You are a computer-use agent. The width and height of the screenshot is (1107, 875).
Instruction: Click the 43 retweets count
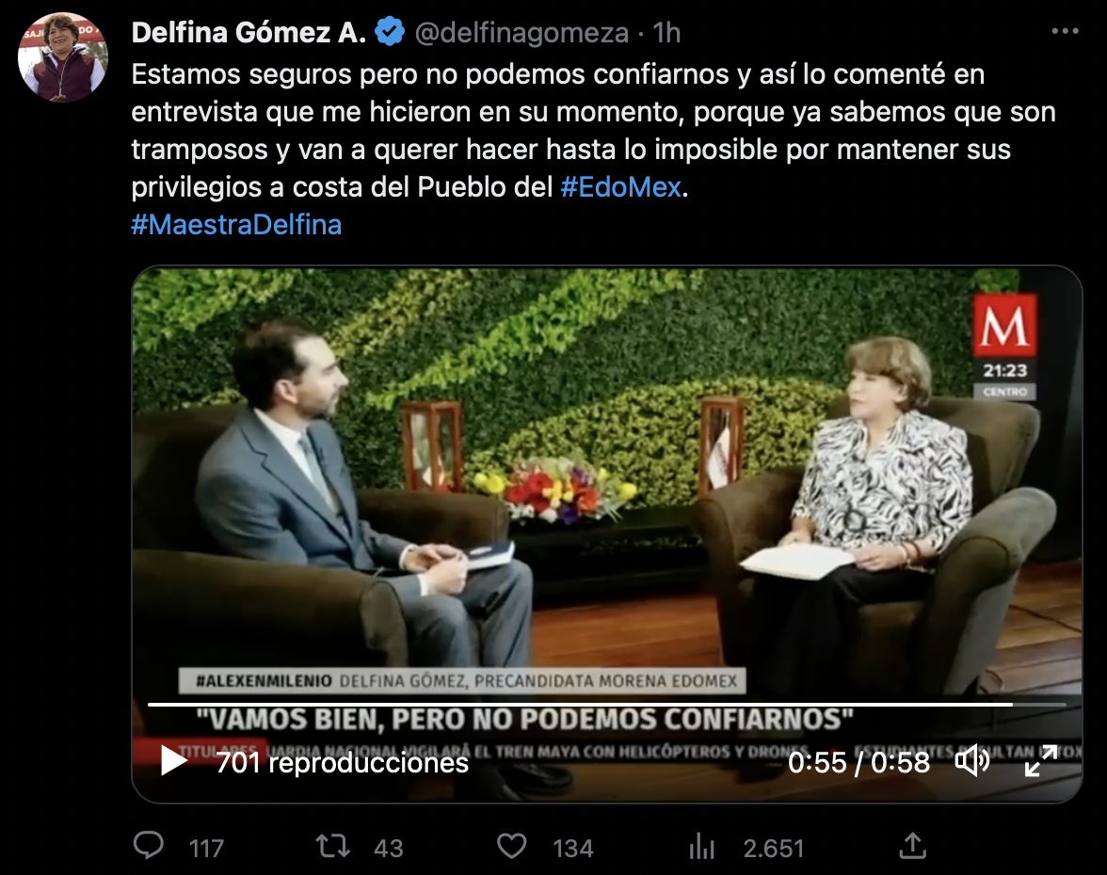[x=388, y=848]
